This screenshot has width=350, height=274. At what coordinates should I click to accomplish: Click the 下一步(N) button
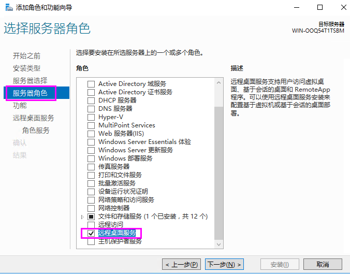tap(224, 265)
